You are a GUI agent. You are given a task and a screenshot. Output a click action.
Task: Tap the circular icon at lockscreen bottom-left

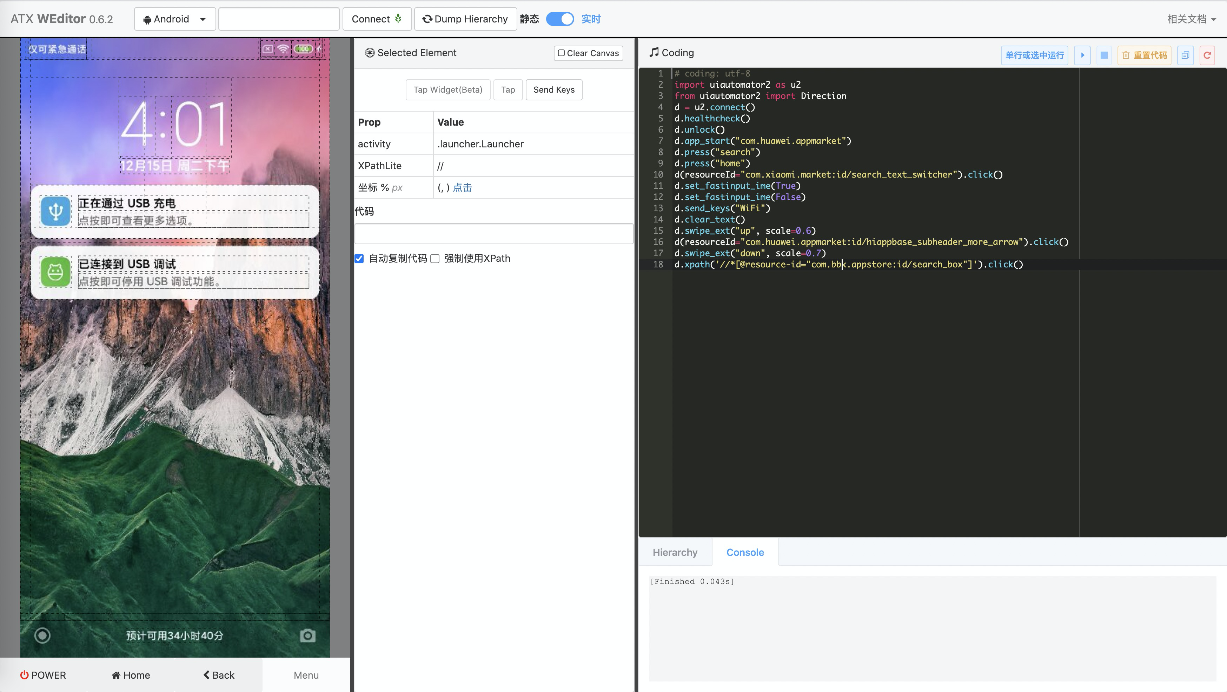(42, 635)
